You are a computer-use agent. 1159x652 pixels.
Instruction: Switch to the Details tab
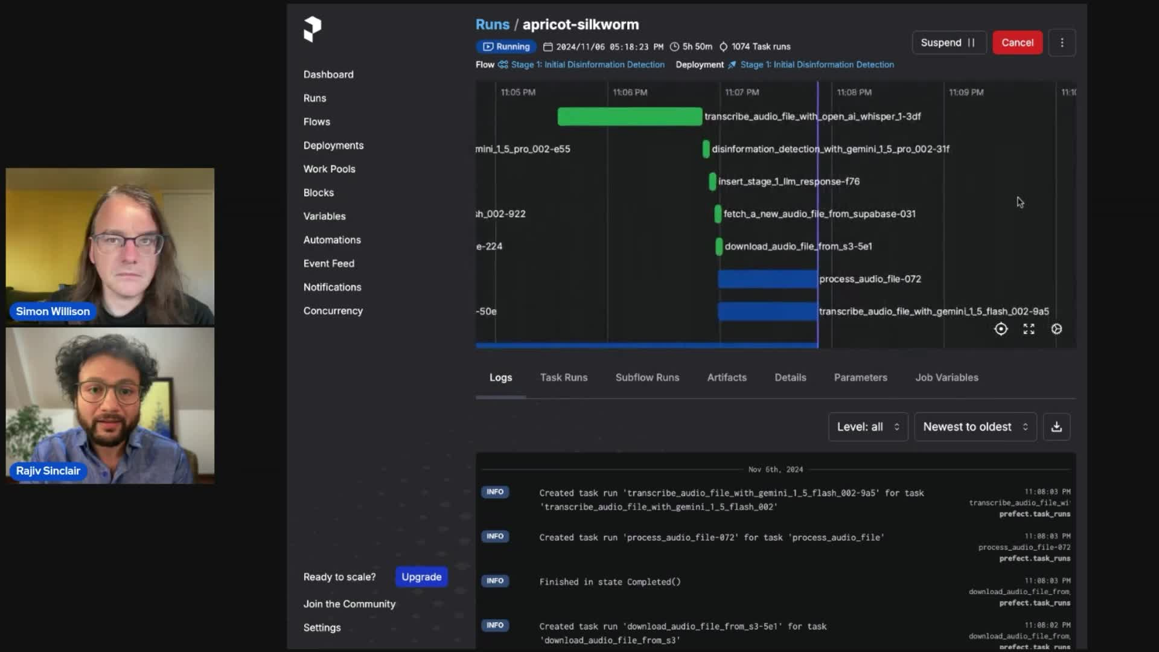tap(790, 377)
